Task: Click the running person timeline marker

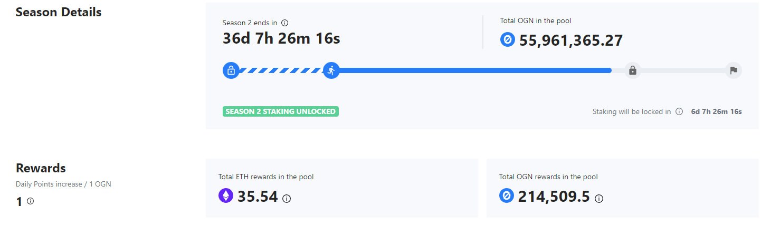Action: [331, 70]
